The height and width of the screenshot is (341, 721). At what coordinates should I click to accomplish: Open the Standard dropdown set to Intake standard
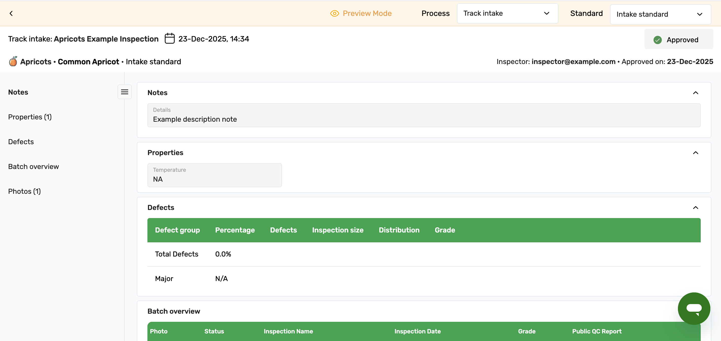coord(660,14)
